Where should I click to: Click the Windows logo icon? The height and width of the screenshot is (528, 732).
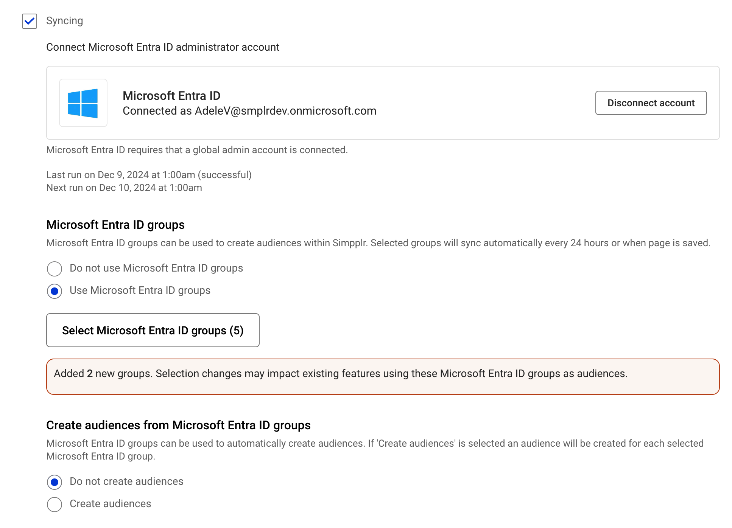click(x=83, y=103)
